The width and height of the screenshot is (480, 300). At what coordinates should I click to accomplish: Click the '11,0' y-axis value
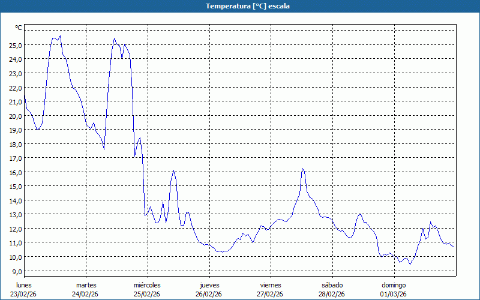(16, 243)
